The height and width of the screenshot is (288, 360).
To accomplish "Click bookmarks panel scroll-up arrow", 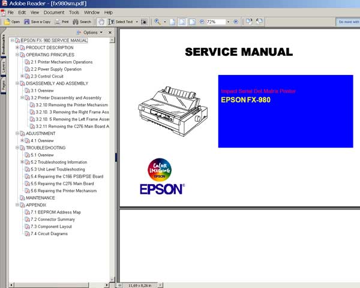I will point(112,40).
